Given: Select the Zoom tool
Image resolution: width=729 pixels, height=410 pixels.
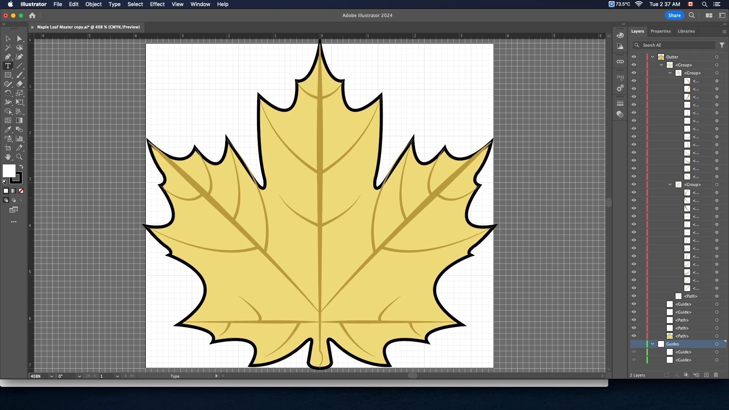Looking at the screenshot, I should pos(19,157).
